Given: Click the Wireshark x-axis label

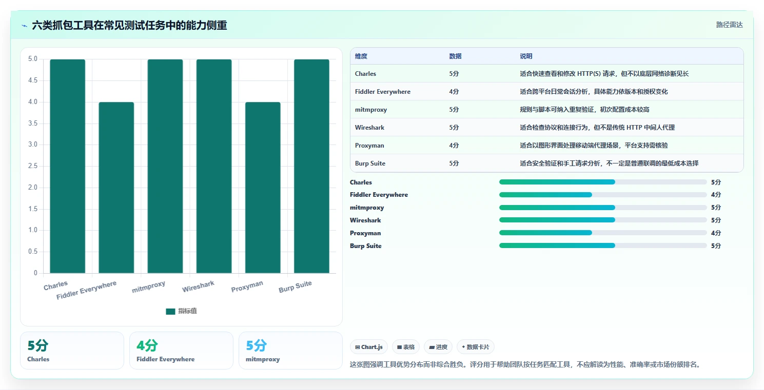Looking at the screenshot, I should point(199,286).
